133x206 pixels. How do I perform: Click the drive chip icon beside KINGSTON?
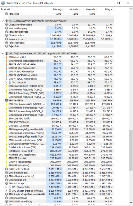pos(6,21)
